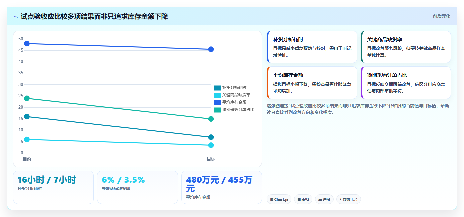Click legend text 关键商品缺货率

pyautogui.click(x=236, y=95)
